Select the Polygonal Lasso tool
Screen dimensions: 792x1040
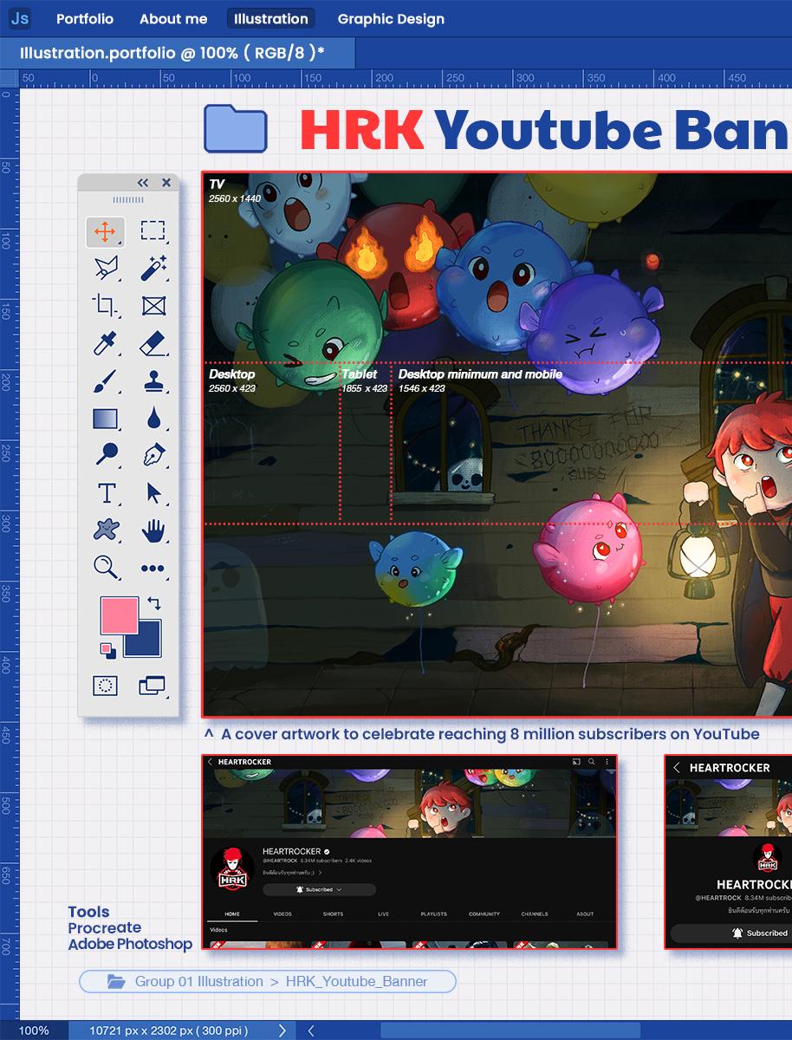pos(106,269)
